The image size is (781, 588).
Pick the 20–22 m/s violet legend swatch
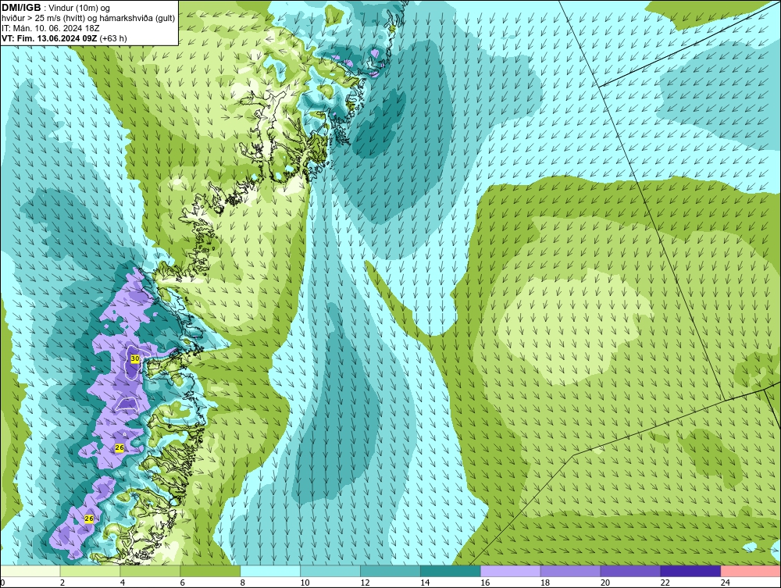tap(630, 571)
